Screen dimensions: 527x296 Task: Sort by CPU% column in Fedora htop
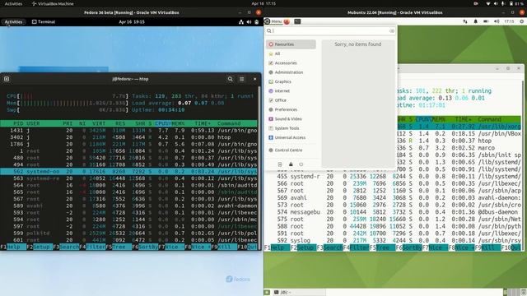tap(163, 123)
